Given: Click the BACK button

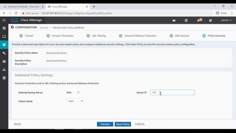Looking at the screenshot, I should tap(18, 124).
